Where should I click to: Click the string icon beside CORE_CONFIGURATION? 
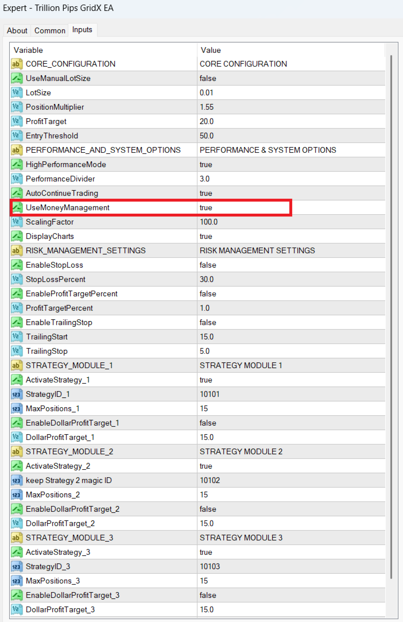16,64
